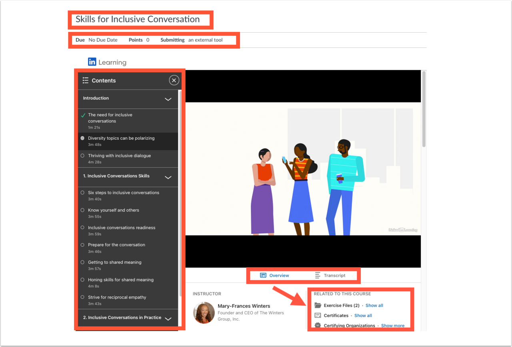Collapse the Introduction section
Screen dimensions: 512x347
point(168,99)
